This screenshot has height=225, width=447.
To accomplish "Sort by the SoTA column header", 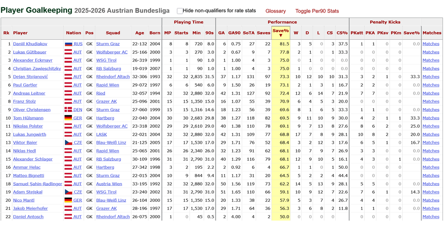I will 249,33.
